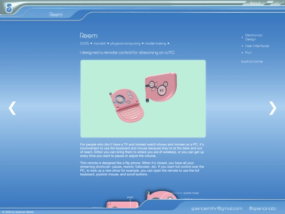Open the @spencinoto social link
The height and width of the screenshot is (214, 285).
coord(262,209)
